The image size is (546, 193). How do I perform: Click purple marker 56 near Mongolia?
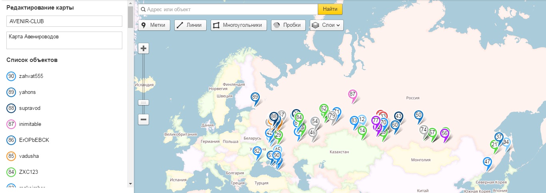pyautogui.click(x=444, y=133)
